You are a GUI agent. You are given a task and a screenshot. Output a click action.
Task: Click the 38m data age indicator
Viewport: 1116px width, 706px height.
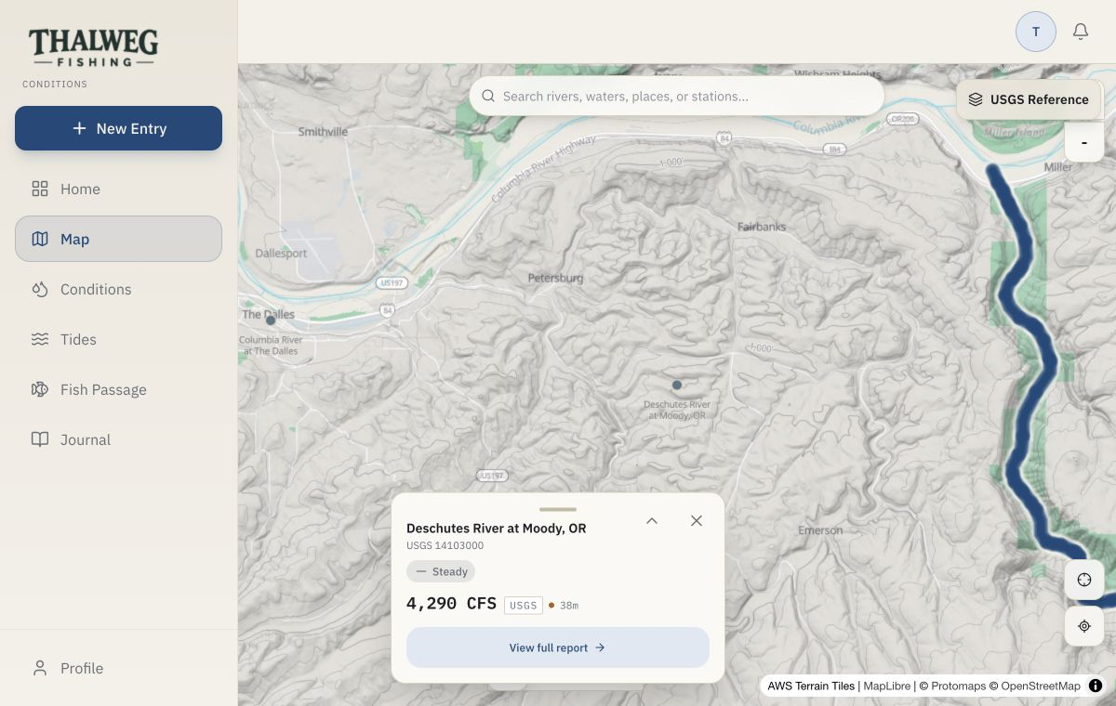point(564,606)
